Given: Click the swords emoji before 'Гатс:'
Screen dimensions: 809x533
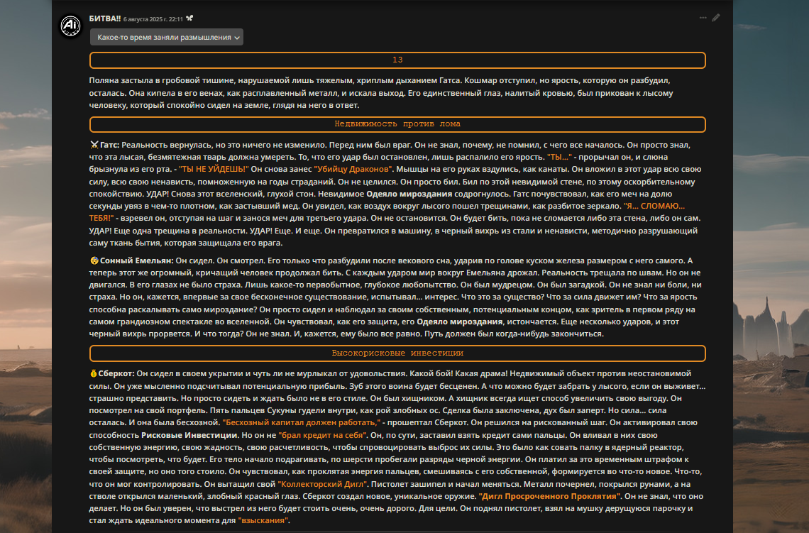Looking at the screenshot, I should pos(94,145).
